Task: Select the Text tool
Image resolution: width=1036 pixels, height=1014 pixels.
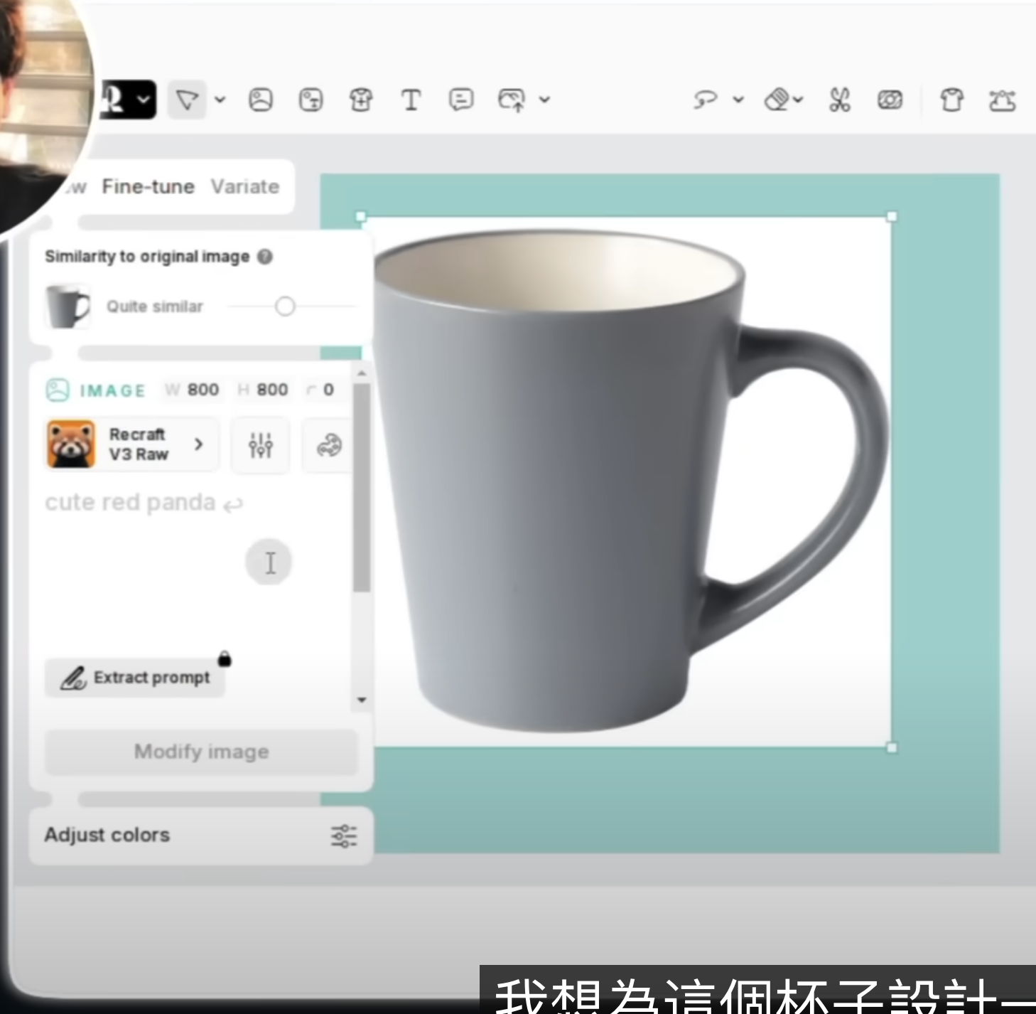Action: 411,100
